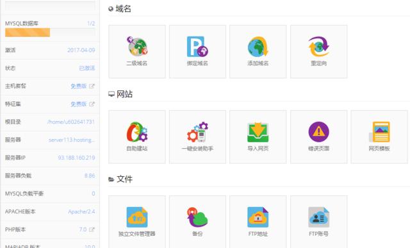Viewport: 410px width, 248px height.
Task: Click the 免费版 link in 主机套餐 row
Action: (78, 86)
